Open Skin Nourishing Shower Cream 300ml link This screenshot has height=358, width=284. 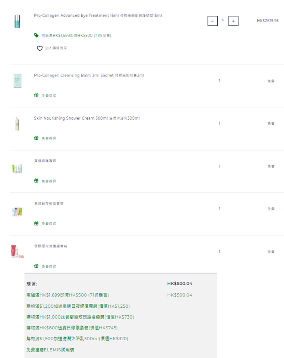tap(87, 118)
